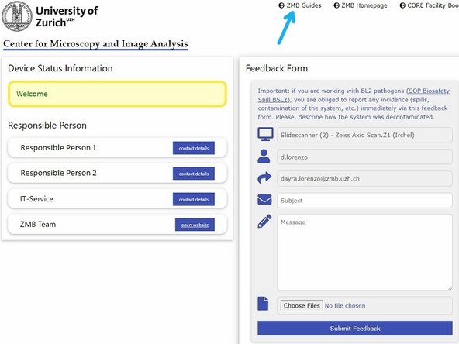Show contact details for IT-Service
Screen dimensions: 459x344
(x=194, y=199)
